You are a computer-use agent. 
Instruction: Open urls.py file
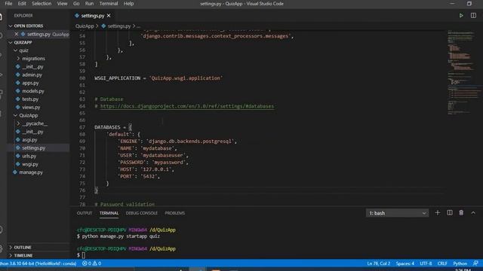[29, 156]
